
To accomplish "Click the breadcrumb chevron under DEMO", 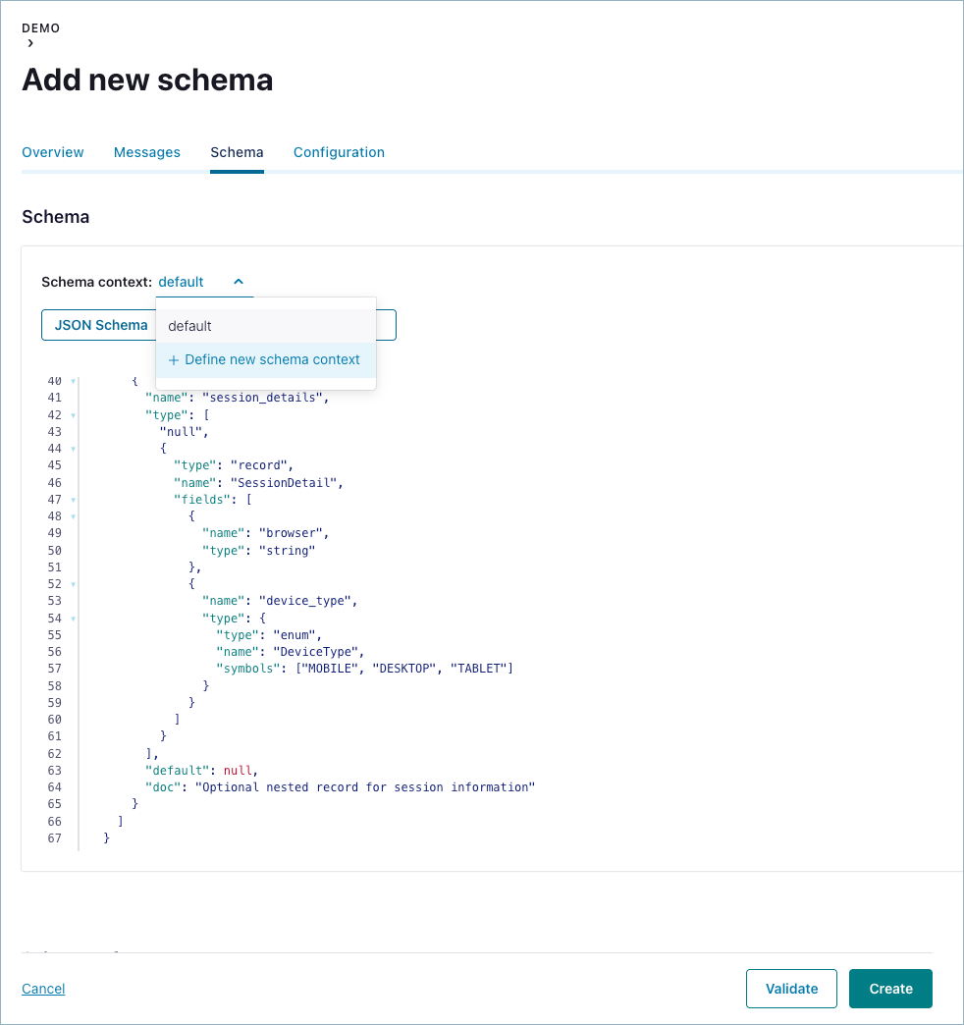I will point(30,43).
